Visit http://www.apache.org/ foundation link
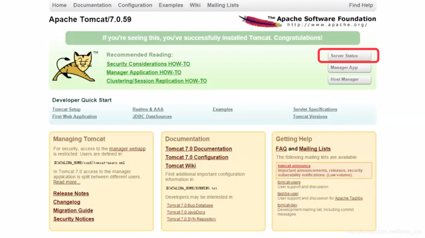Screen dimensions: 425x238 click(x=327, y=25)
